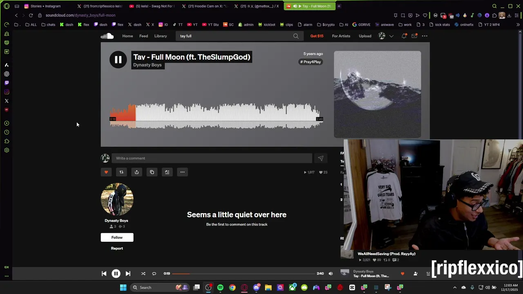Open the Spotify taskbar icon
Image resolution: width=523 pixels, height=294 pixels.
tap(220, 287)
